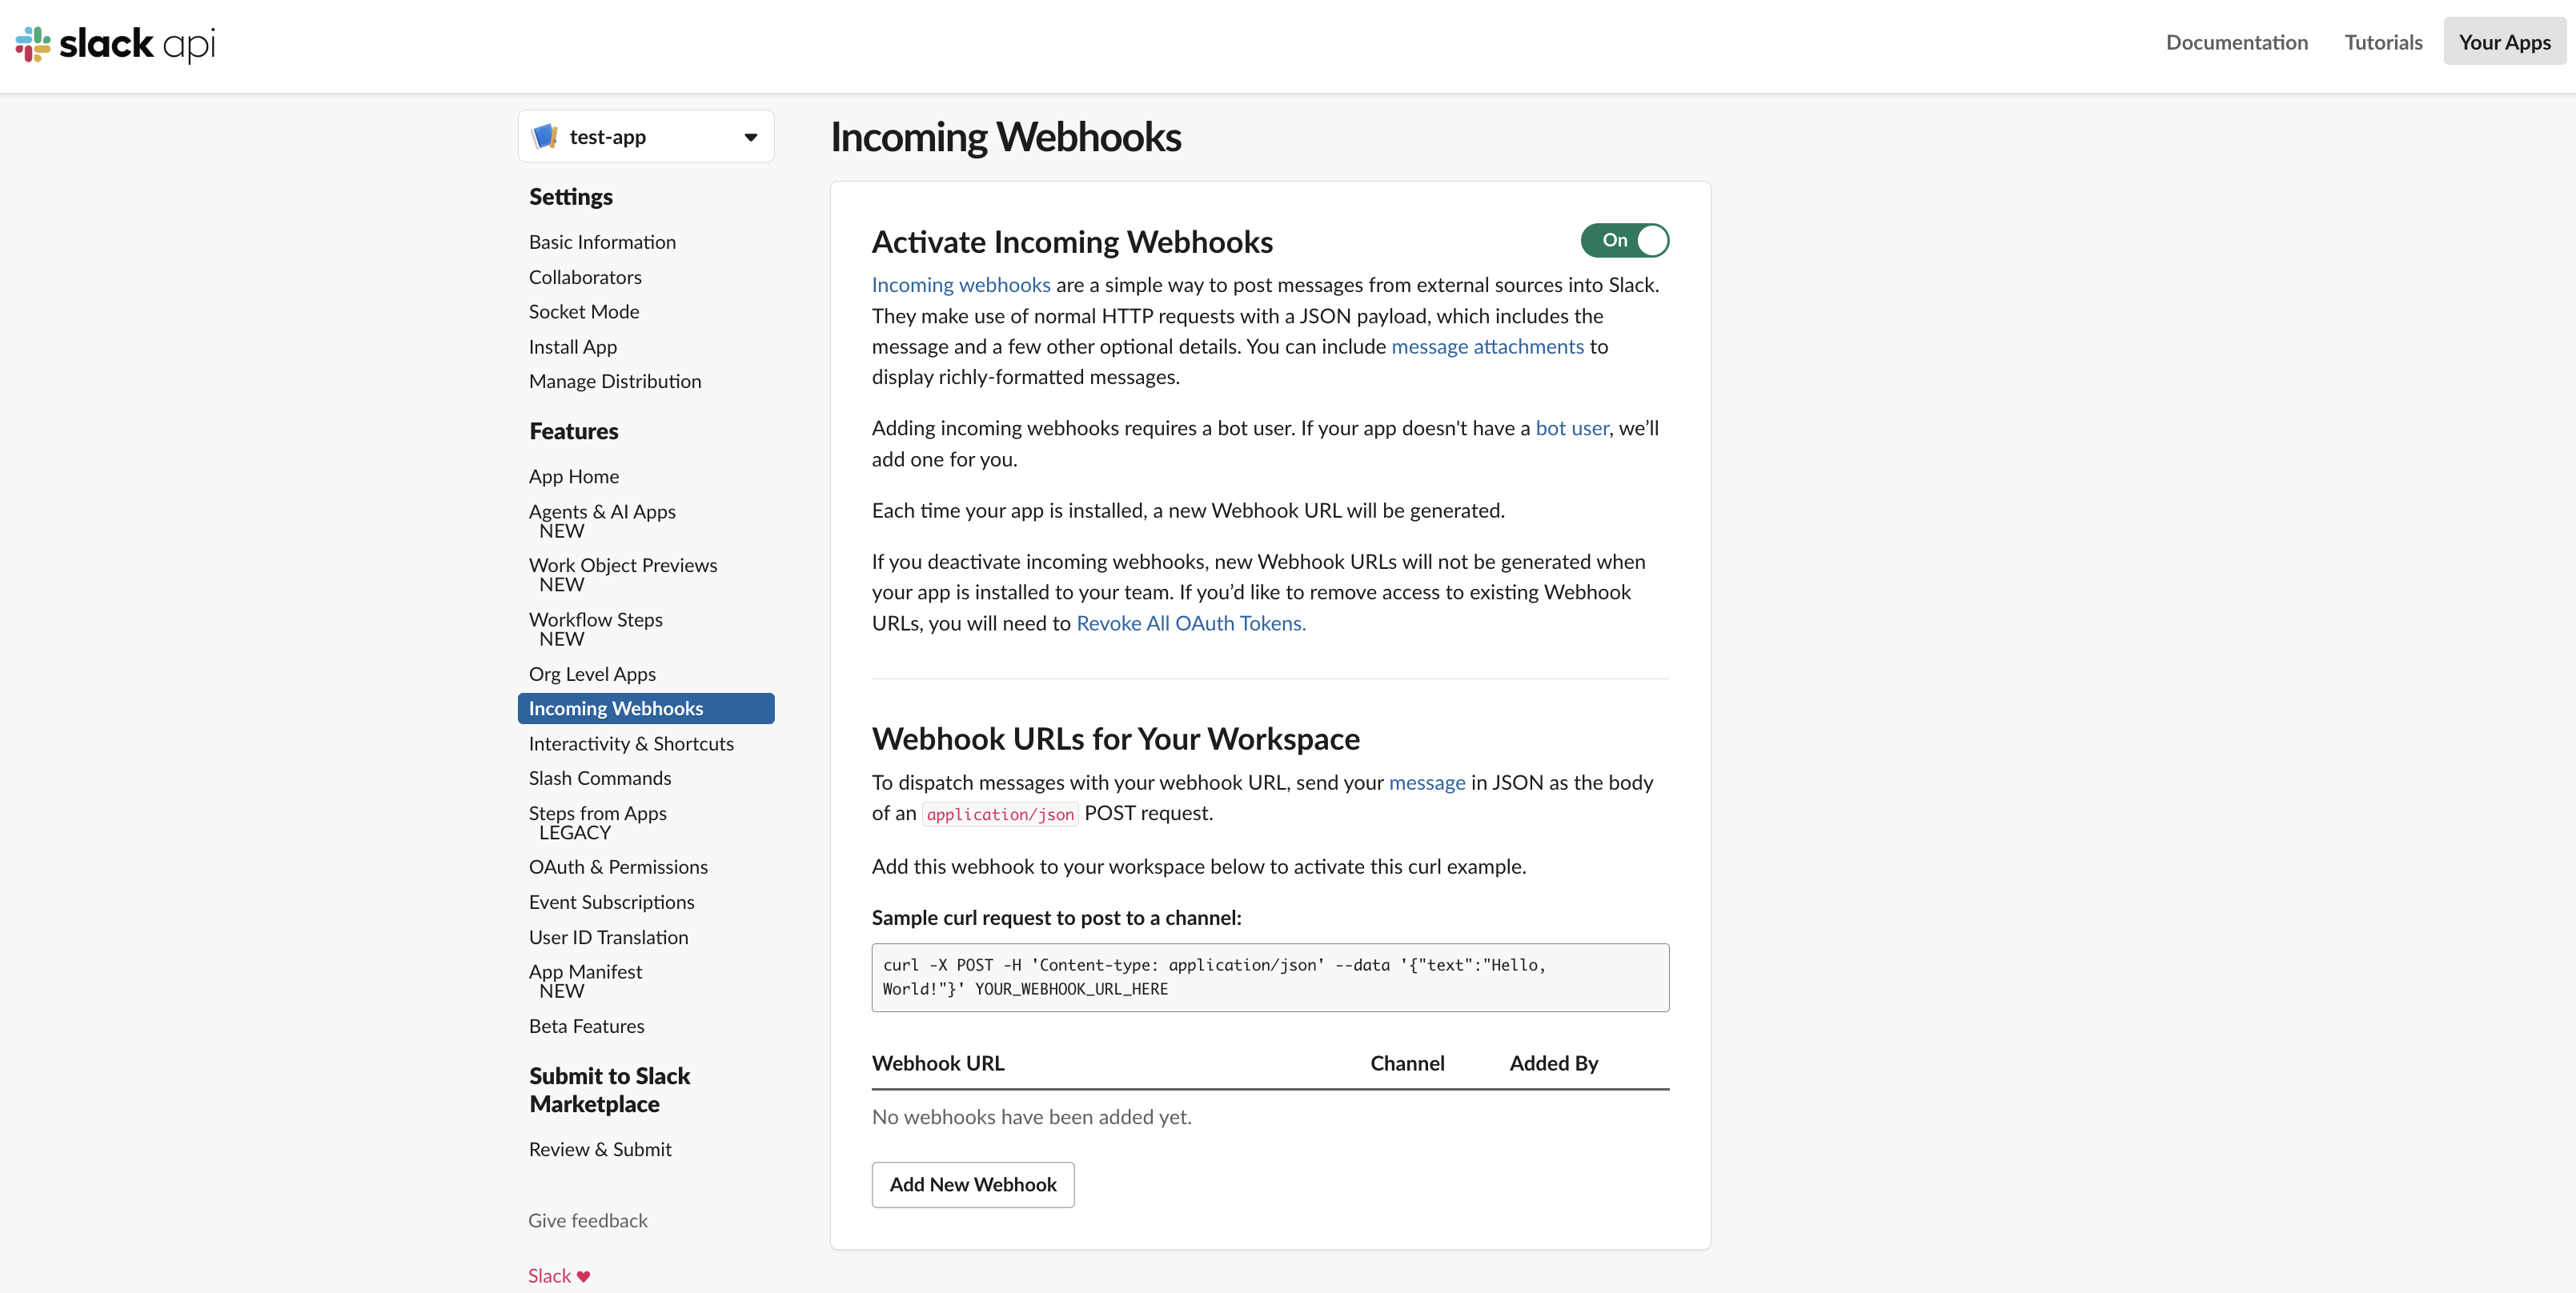Click the Incoming Webhooks page heading
The height and width of the screenshot is (1293, 2576).
(1005, 137)
